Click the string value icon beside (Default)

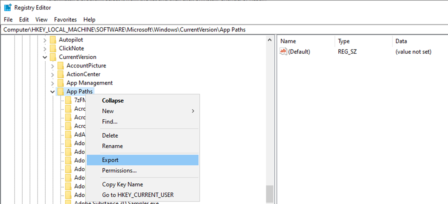coord(283,51)
